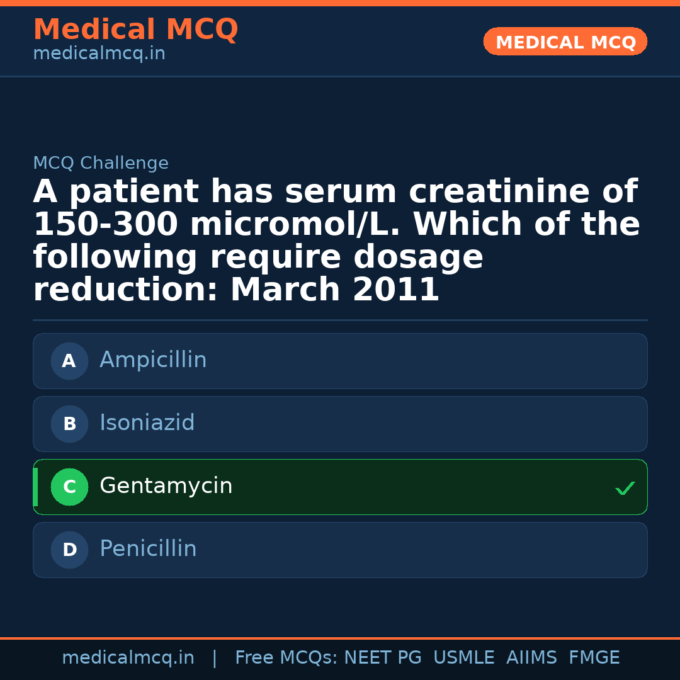The width and height of the screenshot is (680, 680).
Task: Click the green circled letter C icon
Action: point(69,487)
